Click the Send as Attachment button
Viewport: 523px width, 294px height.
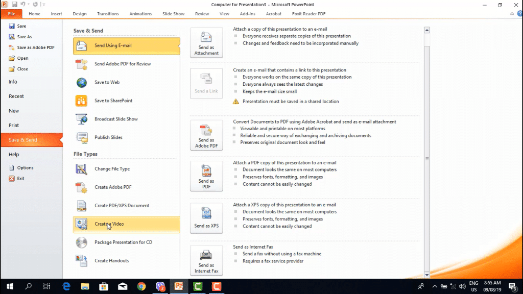(206, 43)
